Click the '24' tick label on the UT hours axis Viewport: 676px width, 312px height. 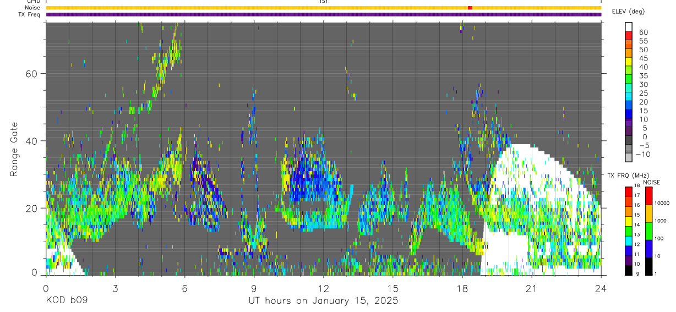601,288
